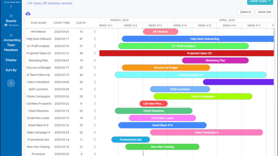Open the three-dot menu for New Hire Training
Screen dimensions: 278x156
pyautogui.click(x=95, y=147)
